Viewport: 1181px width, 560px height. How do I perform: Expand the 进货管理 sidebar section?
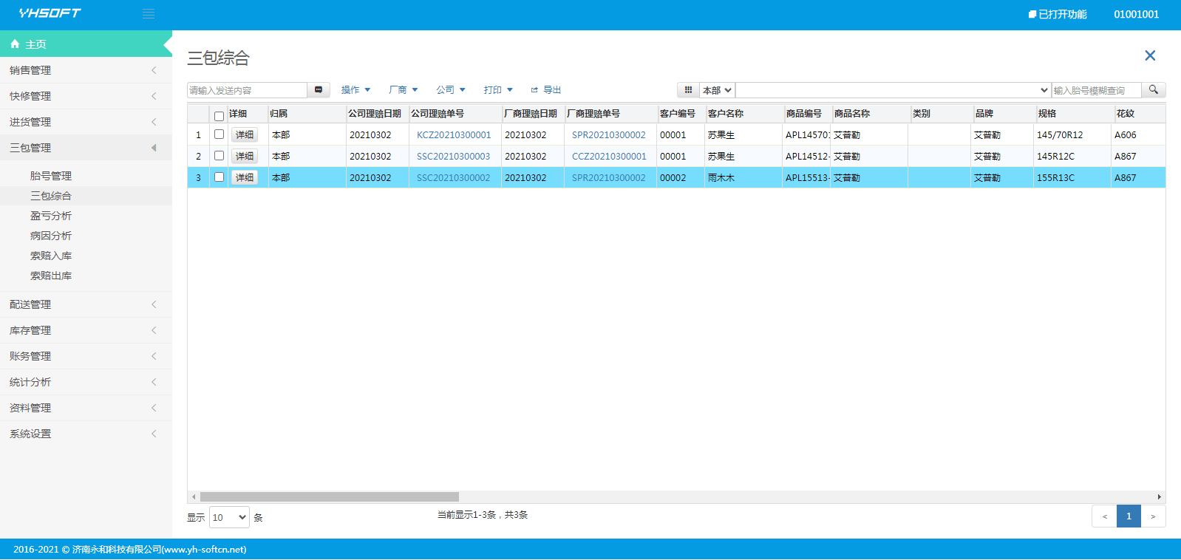click(86, 122)
